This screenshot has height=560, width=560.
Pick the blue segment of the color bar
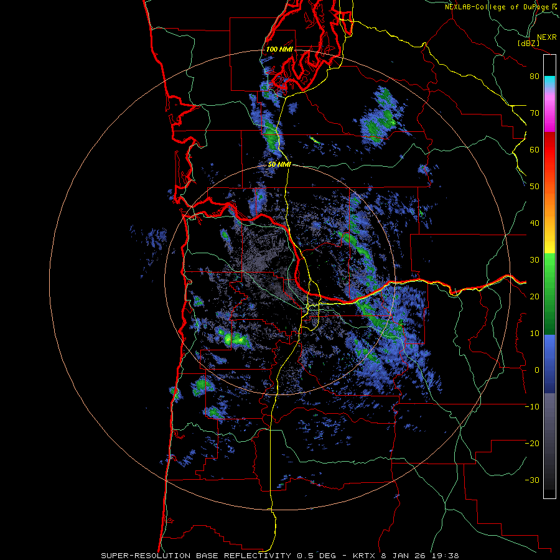(549, 364)
